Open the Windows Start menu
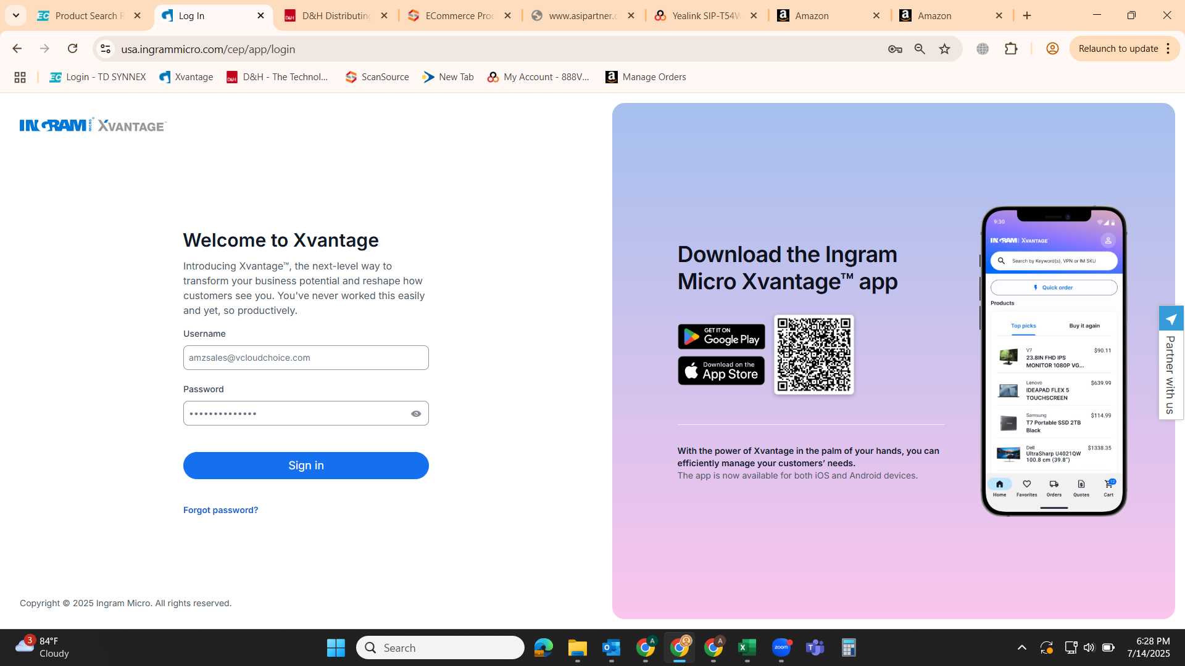Image resolution: width=1185 pixels, height=666 pixels. (x=336, y=647)
